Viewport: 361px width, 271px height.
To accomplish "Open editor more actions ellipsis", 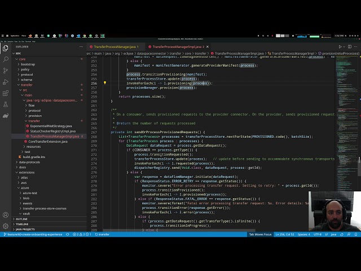I will click(356, 46).
